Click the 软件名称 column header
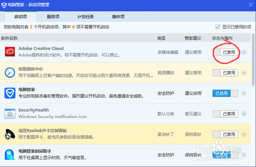This screenshot has height=167, width=256. pyautogui.click(x=77, y=38)
